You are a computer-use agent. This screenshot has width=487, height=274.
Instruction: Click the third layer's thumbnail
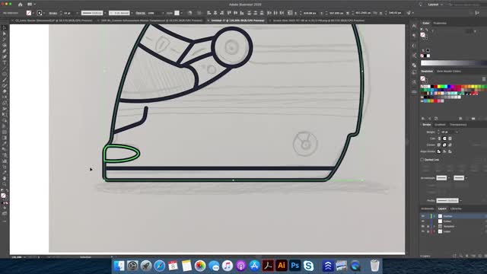[x=440, y=226]
